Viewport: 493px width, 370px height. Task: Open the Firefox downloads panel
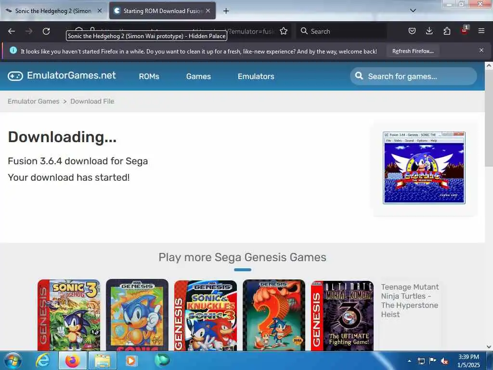(429, 31)
